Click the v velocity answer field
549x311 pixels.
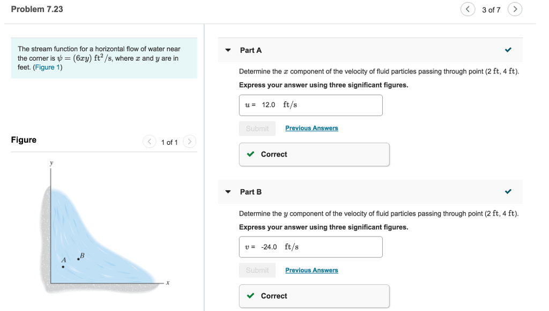(310, 247)
